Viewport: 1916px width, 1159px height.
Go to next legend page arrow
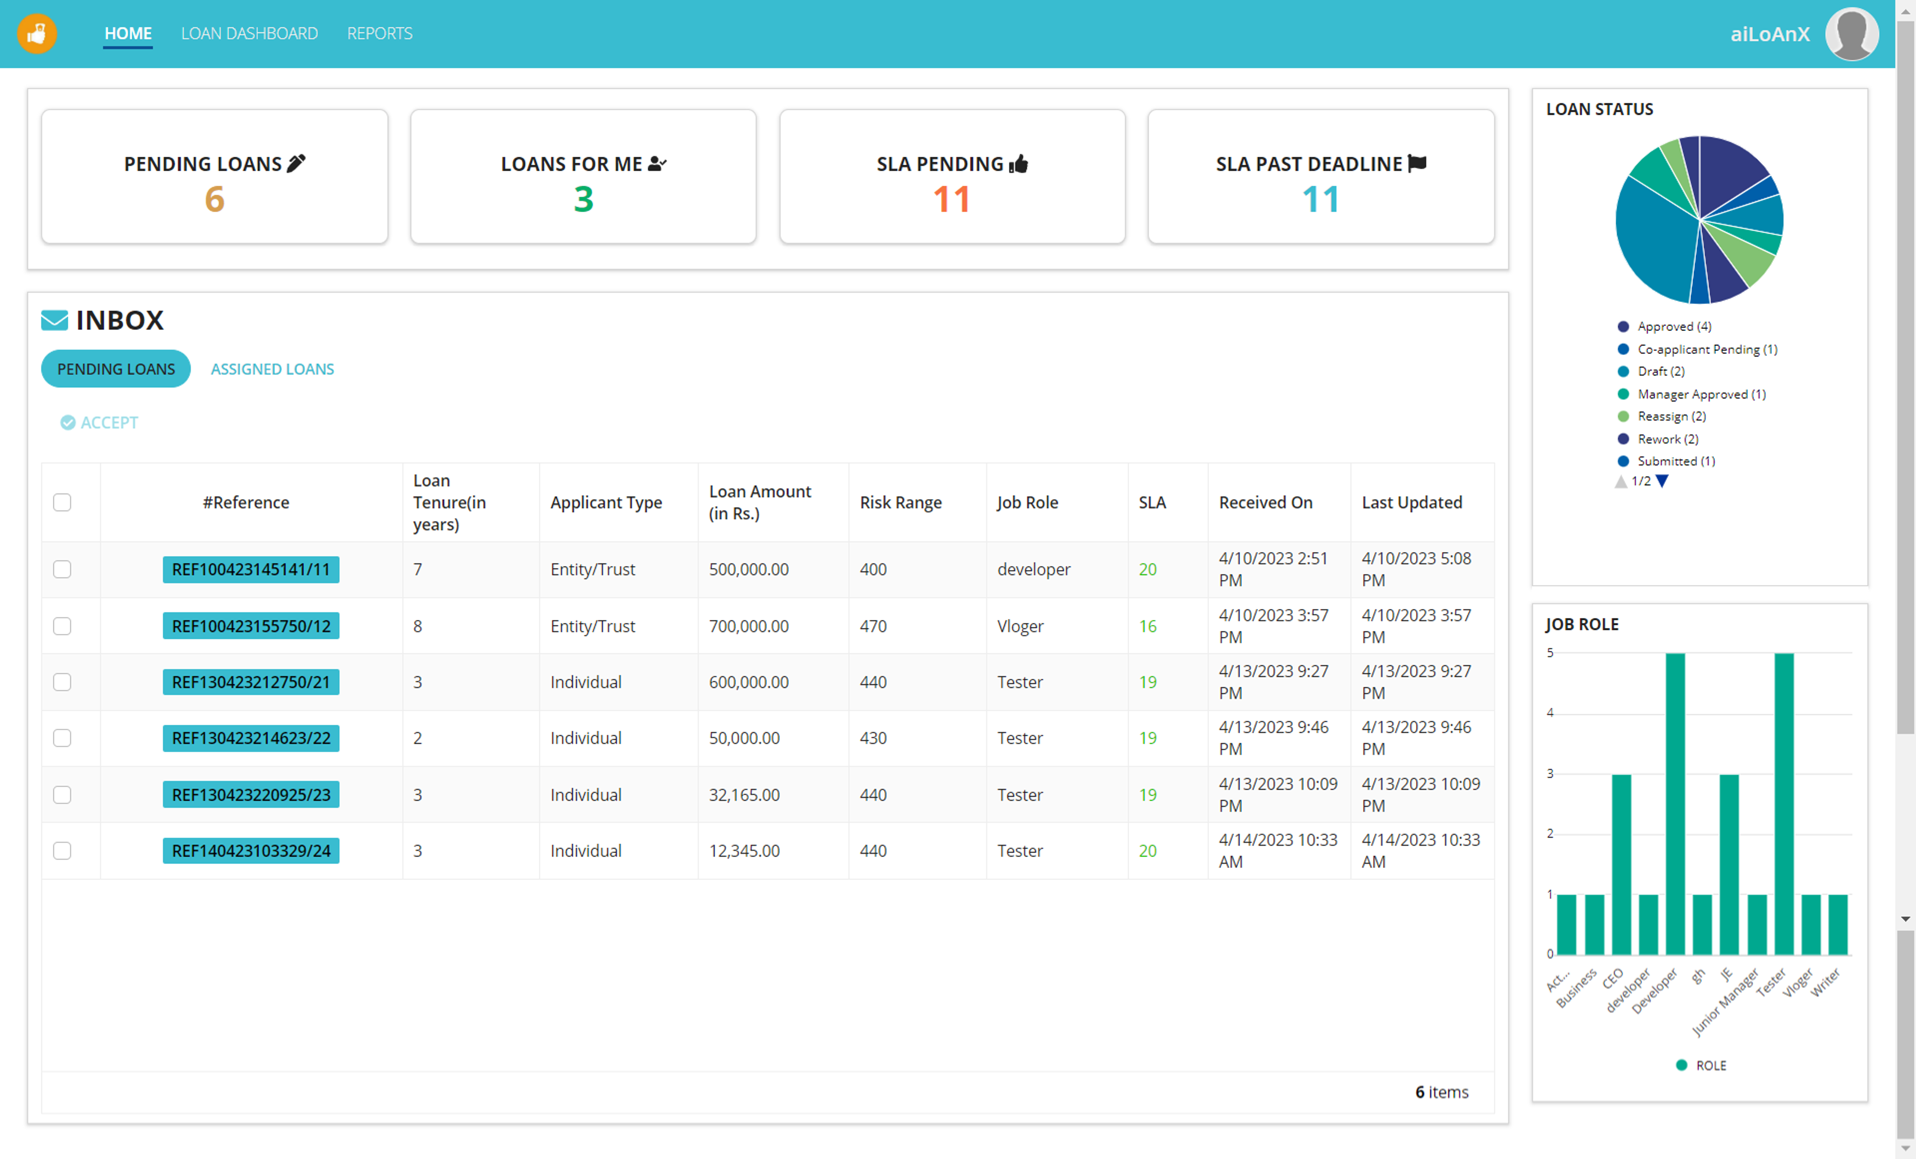click(x=1662, y=482)
